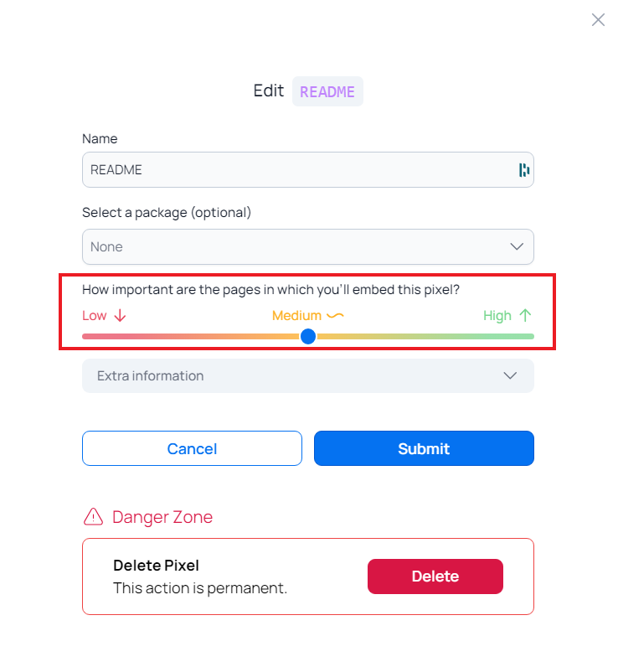Click the Delete Pixel heading text
The width and height of the screenshot is (618, 667).
(156, 566)
